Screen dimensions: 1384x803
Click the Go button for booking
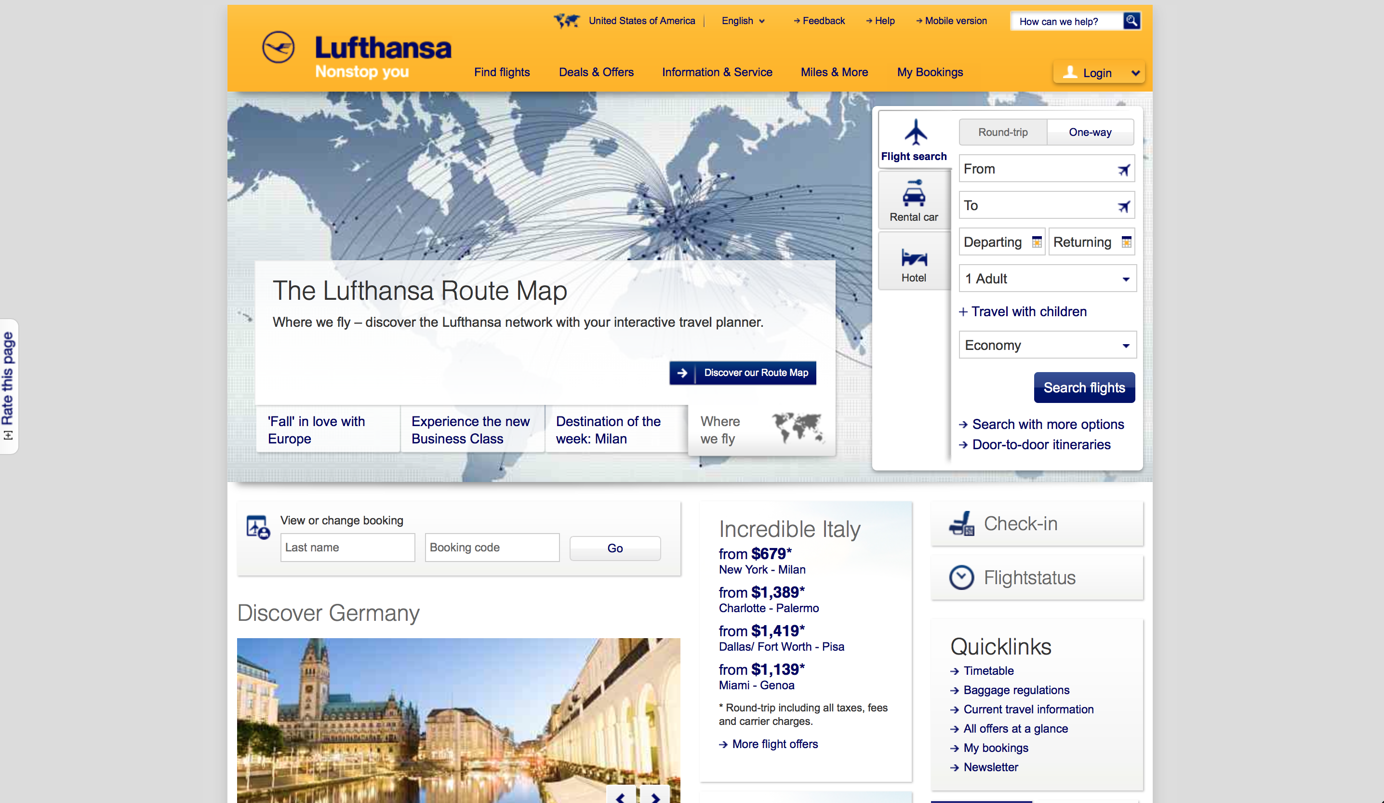pyautogui.click(x=615, y=548)
